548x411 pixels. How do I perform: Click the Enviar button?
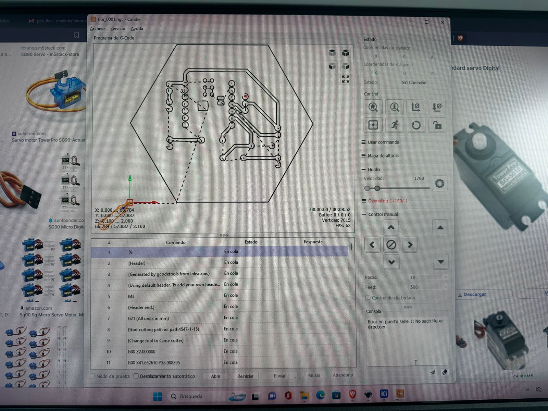click(279, 376)
